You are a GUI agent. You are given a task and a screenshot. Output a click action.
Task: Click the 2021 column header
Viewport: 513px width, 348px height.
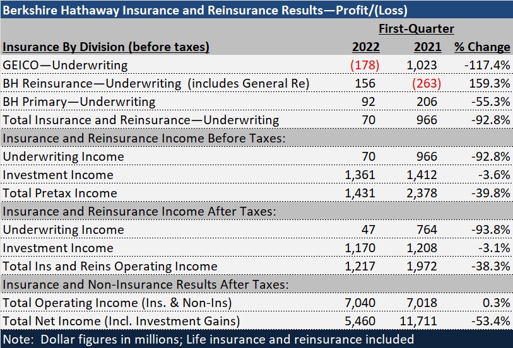pos(427,47)
